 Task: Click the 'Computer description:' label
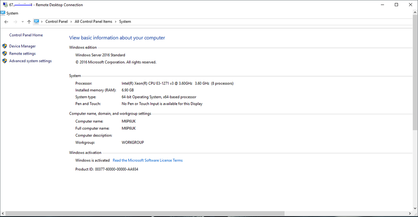click(x=94, y=135)
